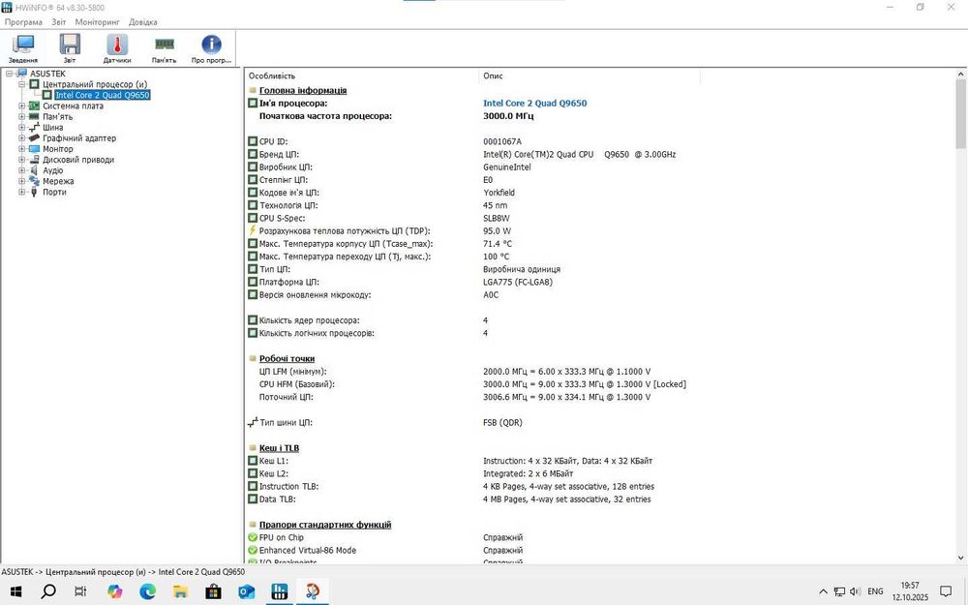
Task: Expand the Монітор tree node
Action: point(21,149)
